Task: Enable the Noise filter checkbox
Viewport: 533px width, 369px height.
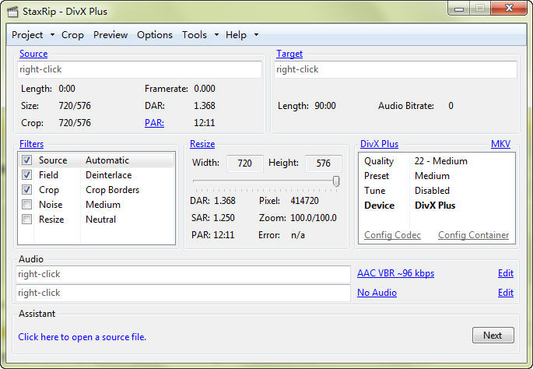Action: [27, 205]
